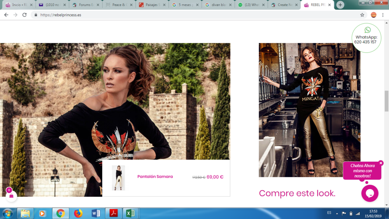
Task: Click the 'Chatea Ahora mismo con nosotros!' bubble
Action: 362,171
